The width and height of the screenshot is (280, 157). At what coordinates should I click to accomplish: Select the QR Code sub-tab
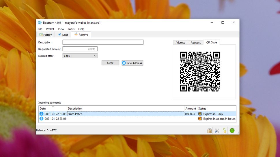tap(211, 42)
